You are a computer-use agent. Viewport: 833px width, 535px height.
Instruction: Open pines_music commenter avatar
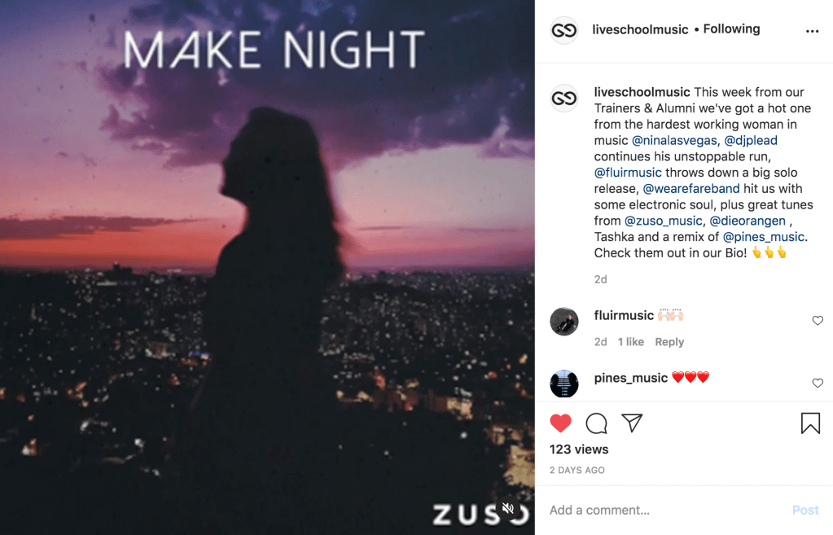tap(563, 384)
